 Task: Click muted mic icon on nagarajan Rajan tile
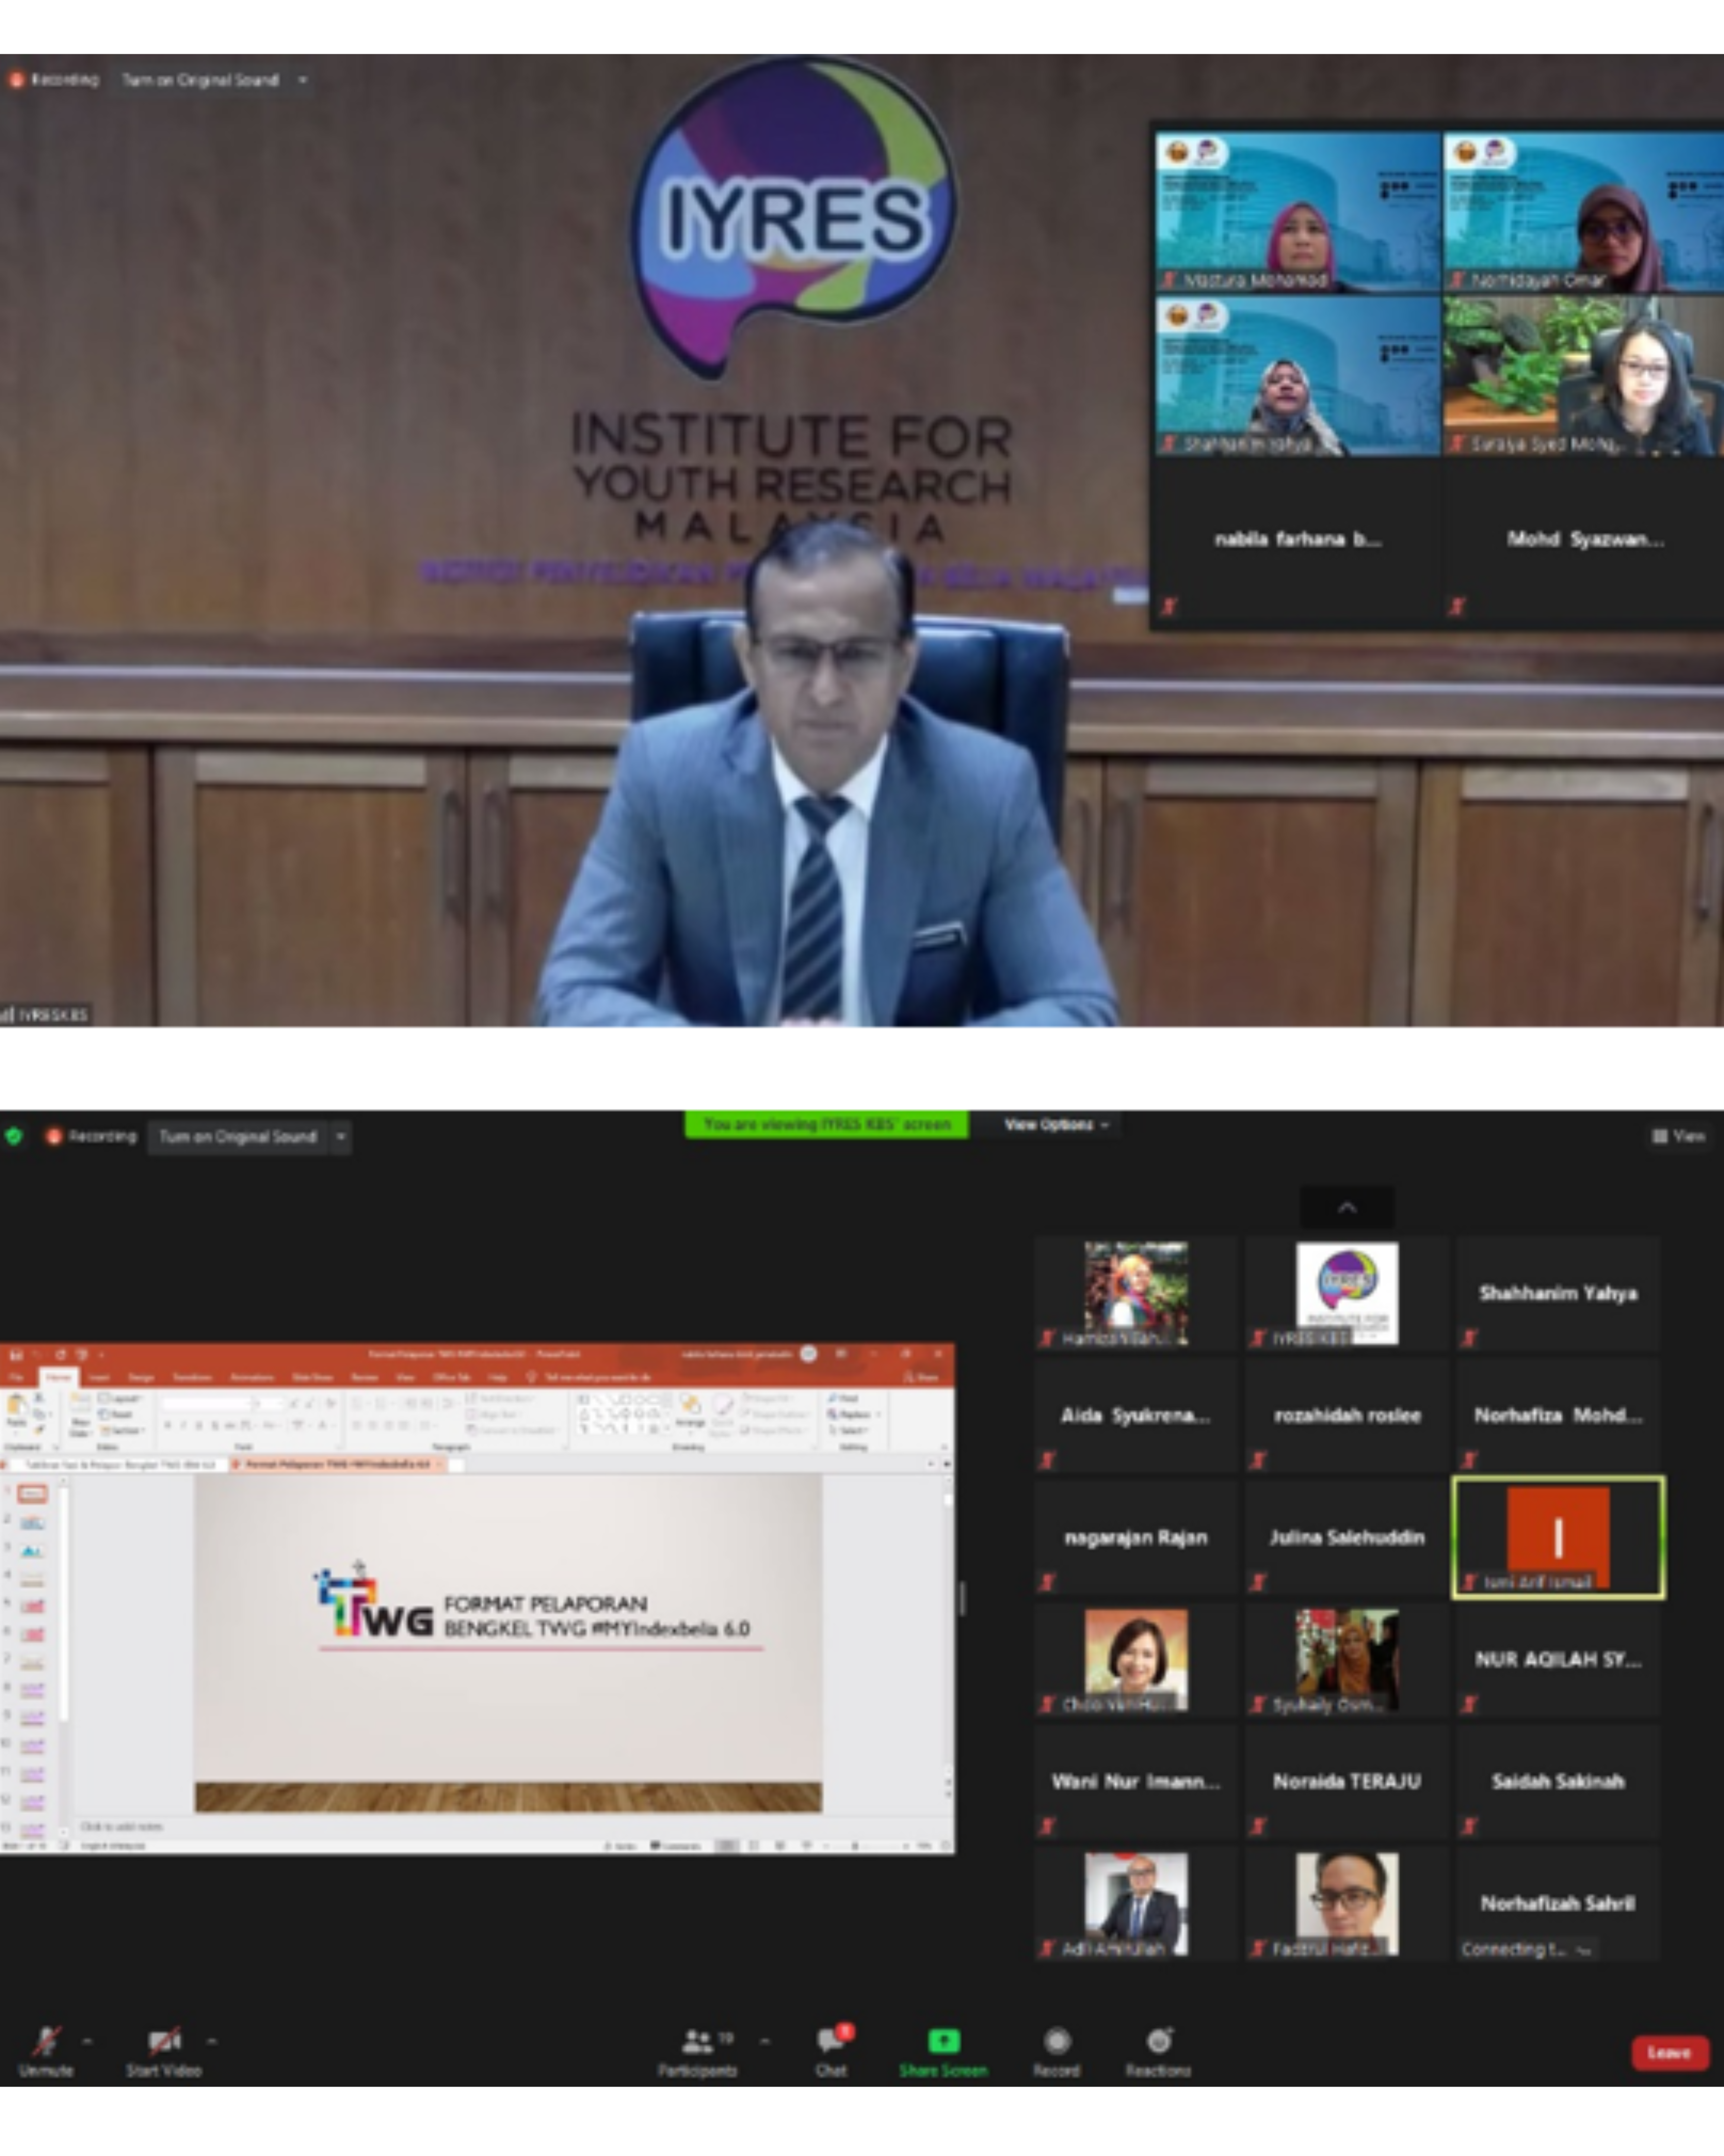[x=1047, y=1583]
